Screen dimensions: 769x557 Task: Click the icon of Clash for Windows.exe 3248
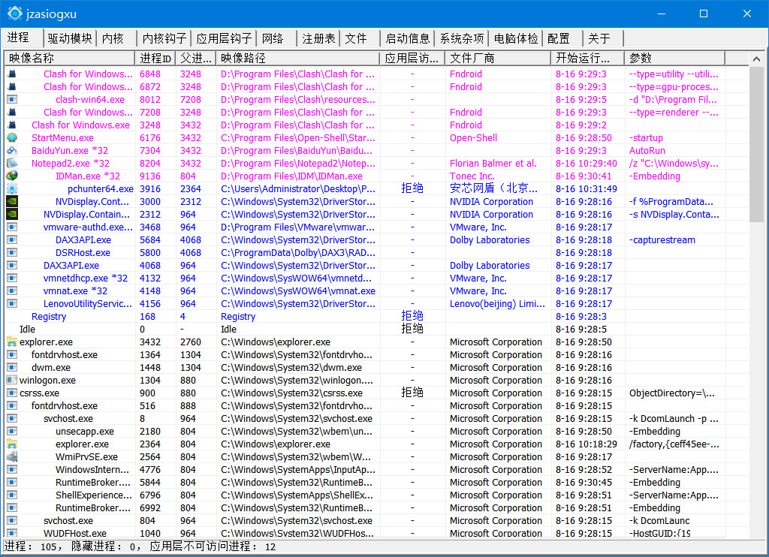pyautogui.click(x=12, y=125)
